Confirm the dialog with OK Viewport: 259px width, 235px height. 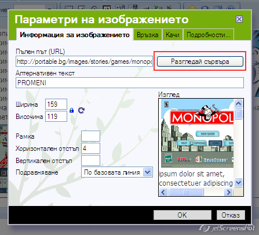(183, 215)
